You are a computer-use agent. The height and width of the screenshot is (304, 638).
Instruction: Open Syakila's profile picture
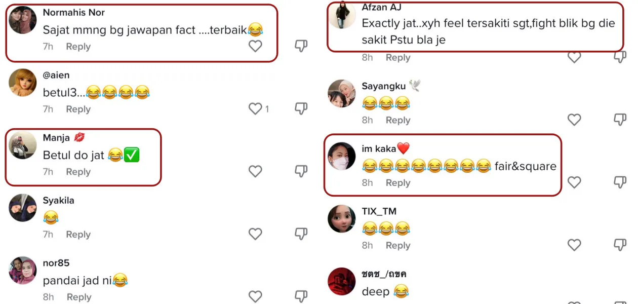[23, 208]
